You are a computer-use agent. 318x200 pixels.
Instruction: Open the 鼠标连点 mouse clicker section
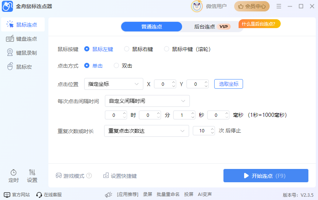(23, 24)
